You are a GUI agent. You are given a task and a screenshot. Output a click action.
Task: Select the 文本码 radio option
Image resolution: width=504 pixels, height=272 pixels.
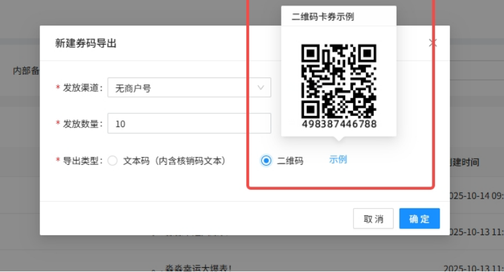[x=112, y=161]
